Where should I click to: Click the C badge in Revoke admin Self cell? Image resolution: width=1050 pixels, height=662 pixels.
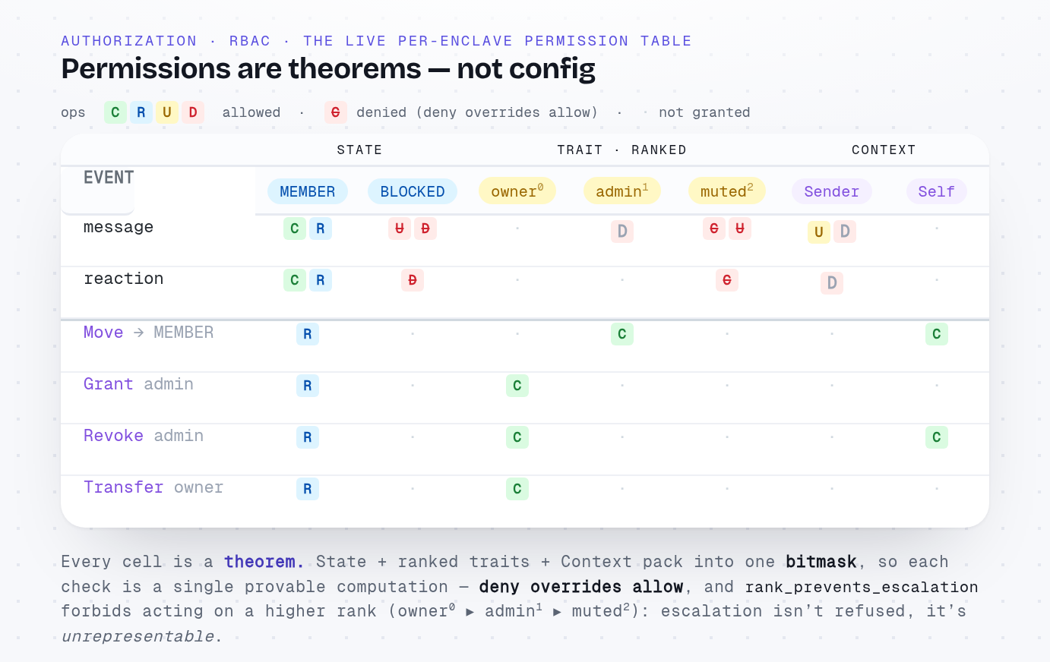937,437
